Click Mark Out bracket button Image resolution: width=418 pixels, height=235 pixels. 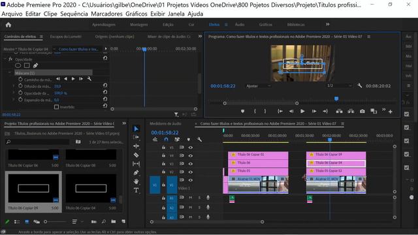tap(265, 112)
